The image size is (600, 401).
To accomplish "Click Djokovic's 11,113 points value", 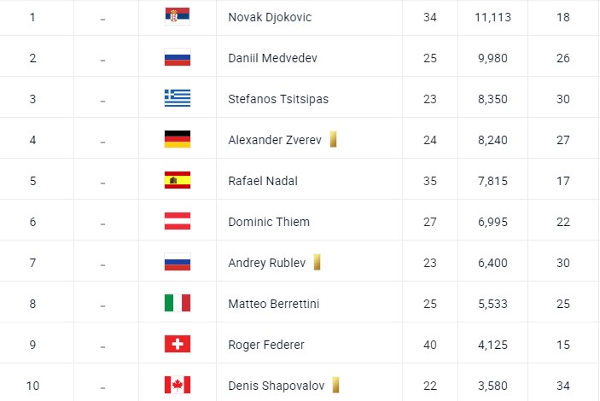I will (492, 17).
